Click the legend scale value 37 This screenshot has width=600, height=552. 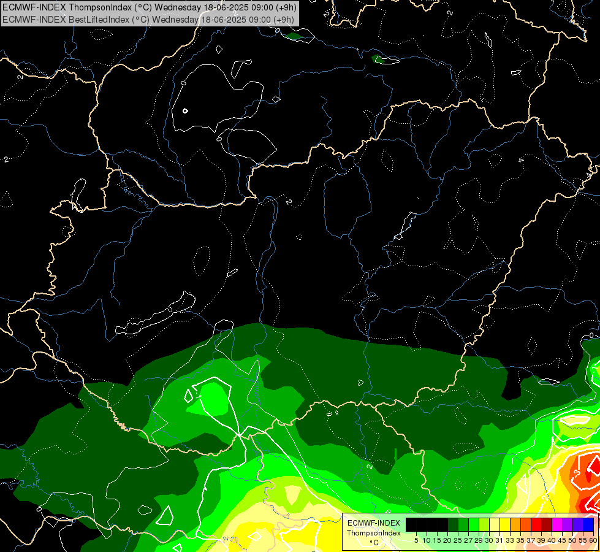pyautogui.click(x=531, y=540)
